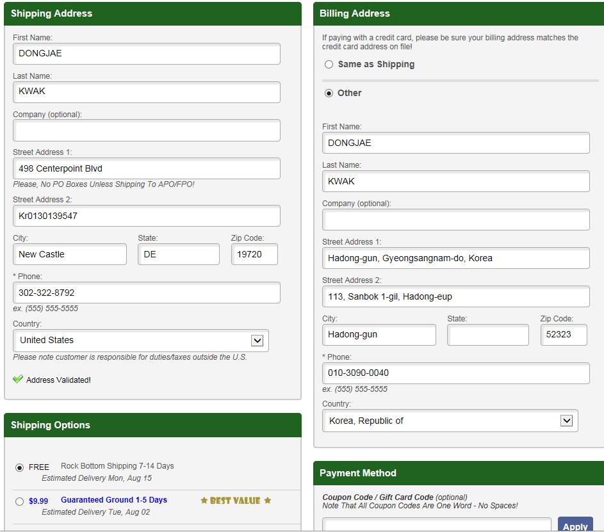Open the billing Country dropdown

[x=450, y=421]
